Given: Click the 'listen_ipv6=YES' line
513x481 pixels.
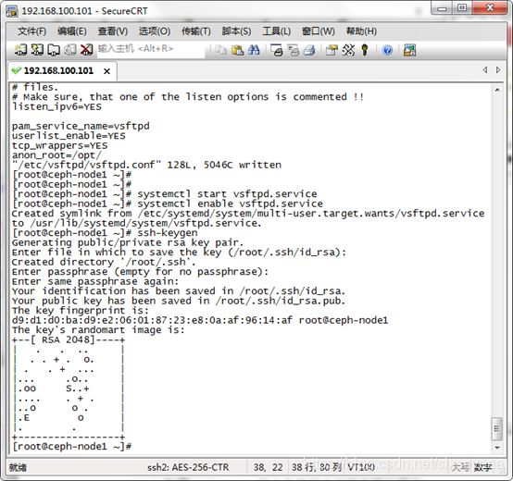Looking at the screenshot, I should (56, 107).
